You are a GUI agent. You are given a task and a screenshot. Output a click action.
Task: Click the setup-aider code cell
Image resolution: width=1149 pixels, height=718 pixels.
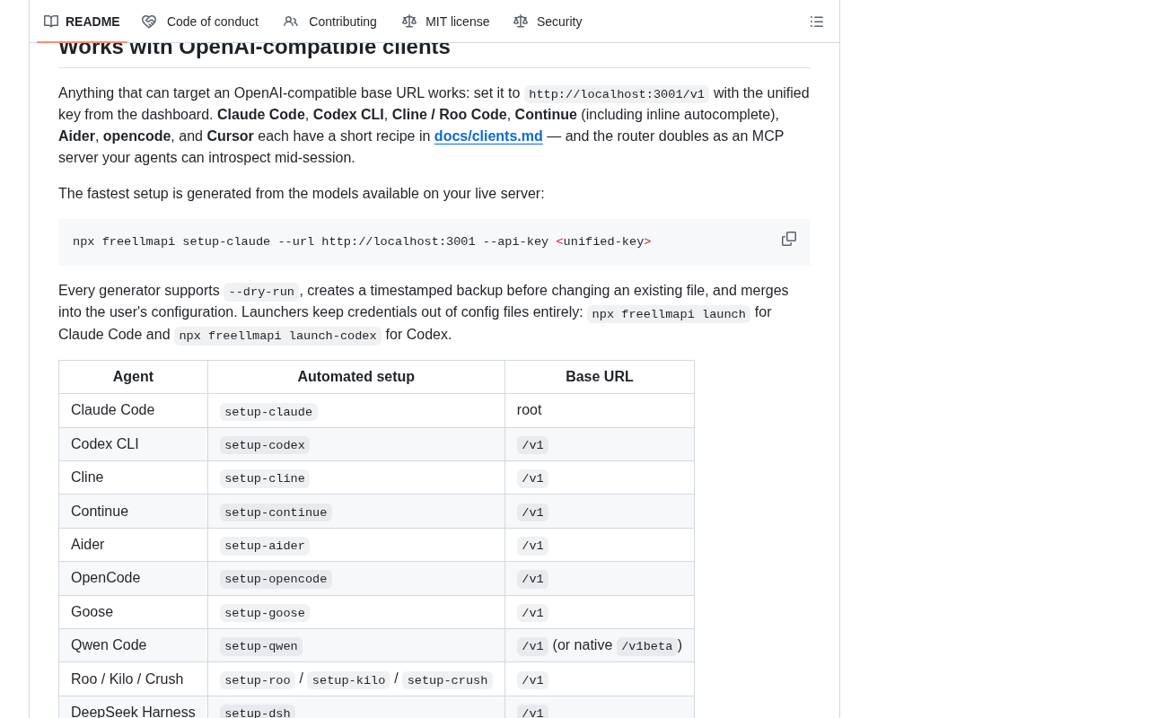(265, 546)
